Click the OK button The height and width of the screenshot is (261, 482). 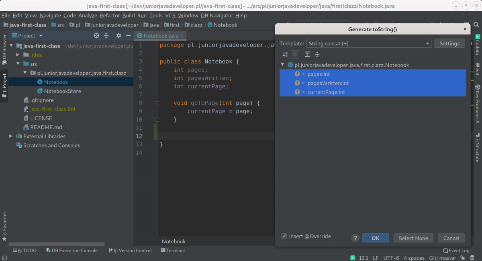click(375, 238)
